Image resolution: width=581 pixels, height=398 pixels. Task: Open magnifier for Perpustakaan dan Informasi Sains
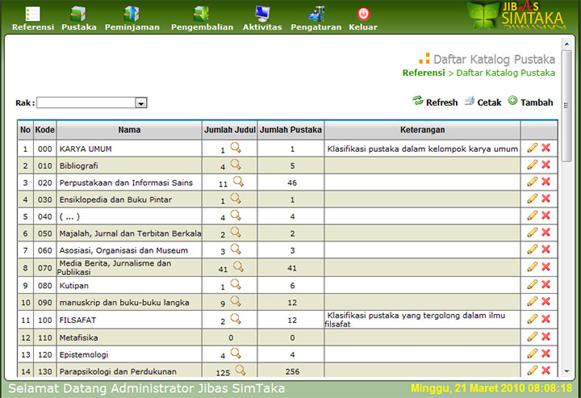[238, 181]
